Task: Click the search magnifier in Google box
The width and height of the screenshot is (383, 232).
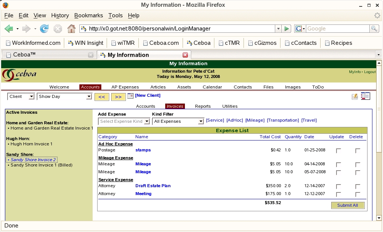Action: [x=374, y=29]
